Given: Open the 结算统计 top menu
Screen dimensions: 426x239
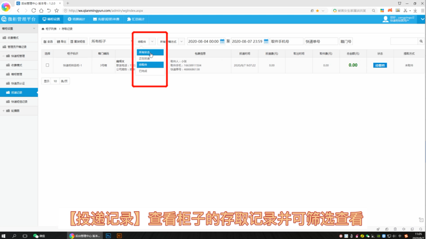Looking at the screenshot, I should coord(76,19).
